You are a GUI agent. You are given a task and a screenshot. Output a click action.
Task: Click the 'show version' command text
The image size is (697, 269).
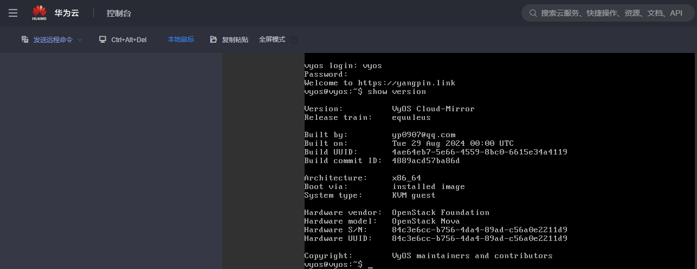[397, 91]
